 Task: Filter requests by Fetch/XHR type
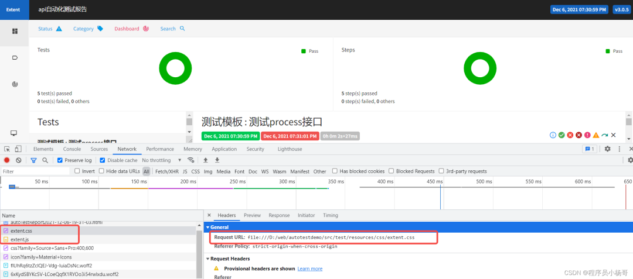pyautogui.click(x=167, y=171)
